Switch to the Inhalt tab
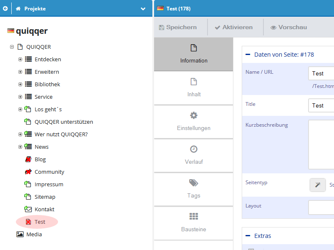Image resolution: width=334 pixels, height=250 pixels. point(193,87)
